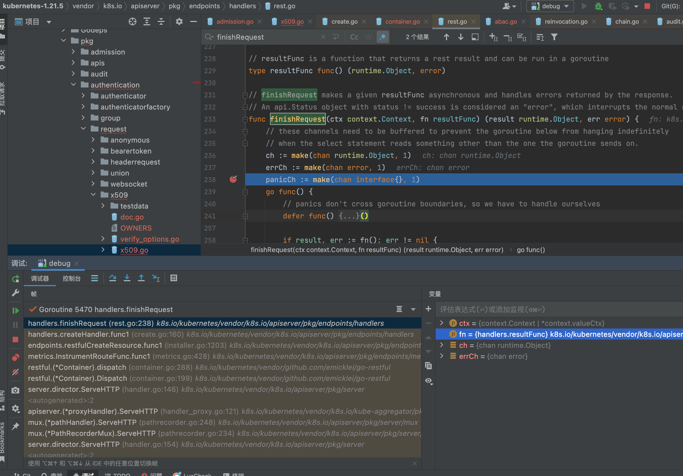The width and height of the screenshot is (683, 476).
Task: Click camera thread dump icon
Action: pyautogui.click(x=15, y=390)
